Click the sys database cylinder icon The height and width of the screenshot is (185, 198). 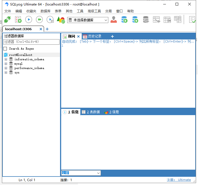pyautogui.click(x=11, y=72)
